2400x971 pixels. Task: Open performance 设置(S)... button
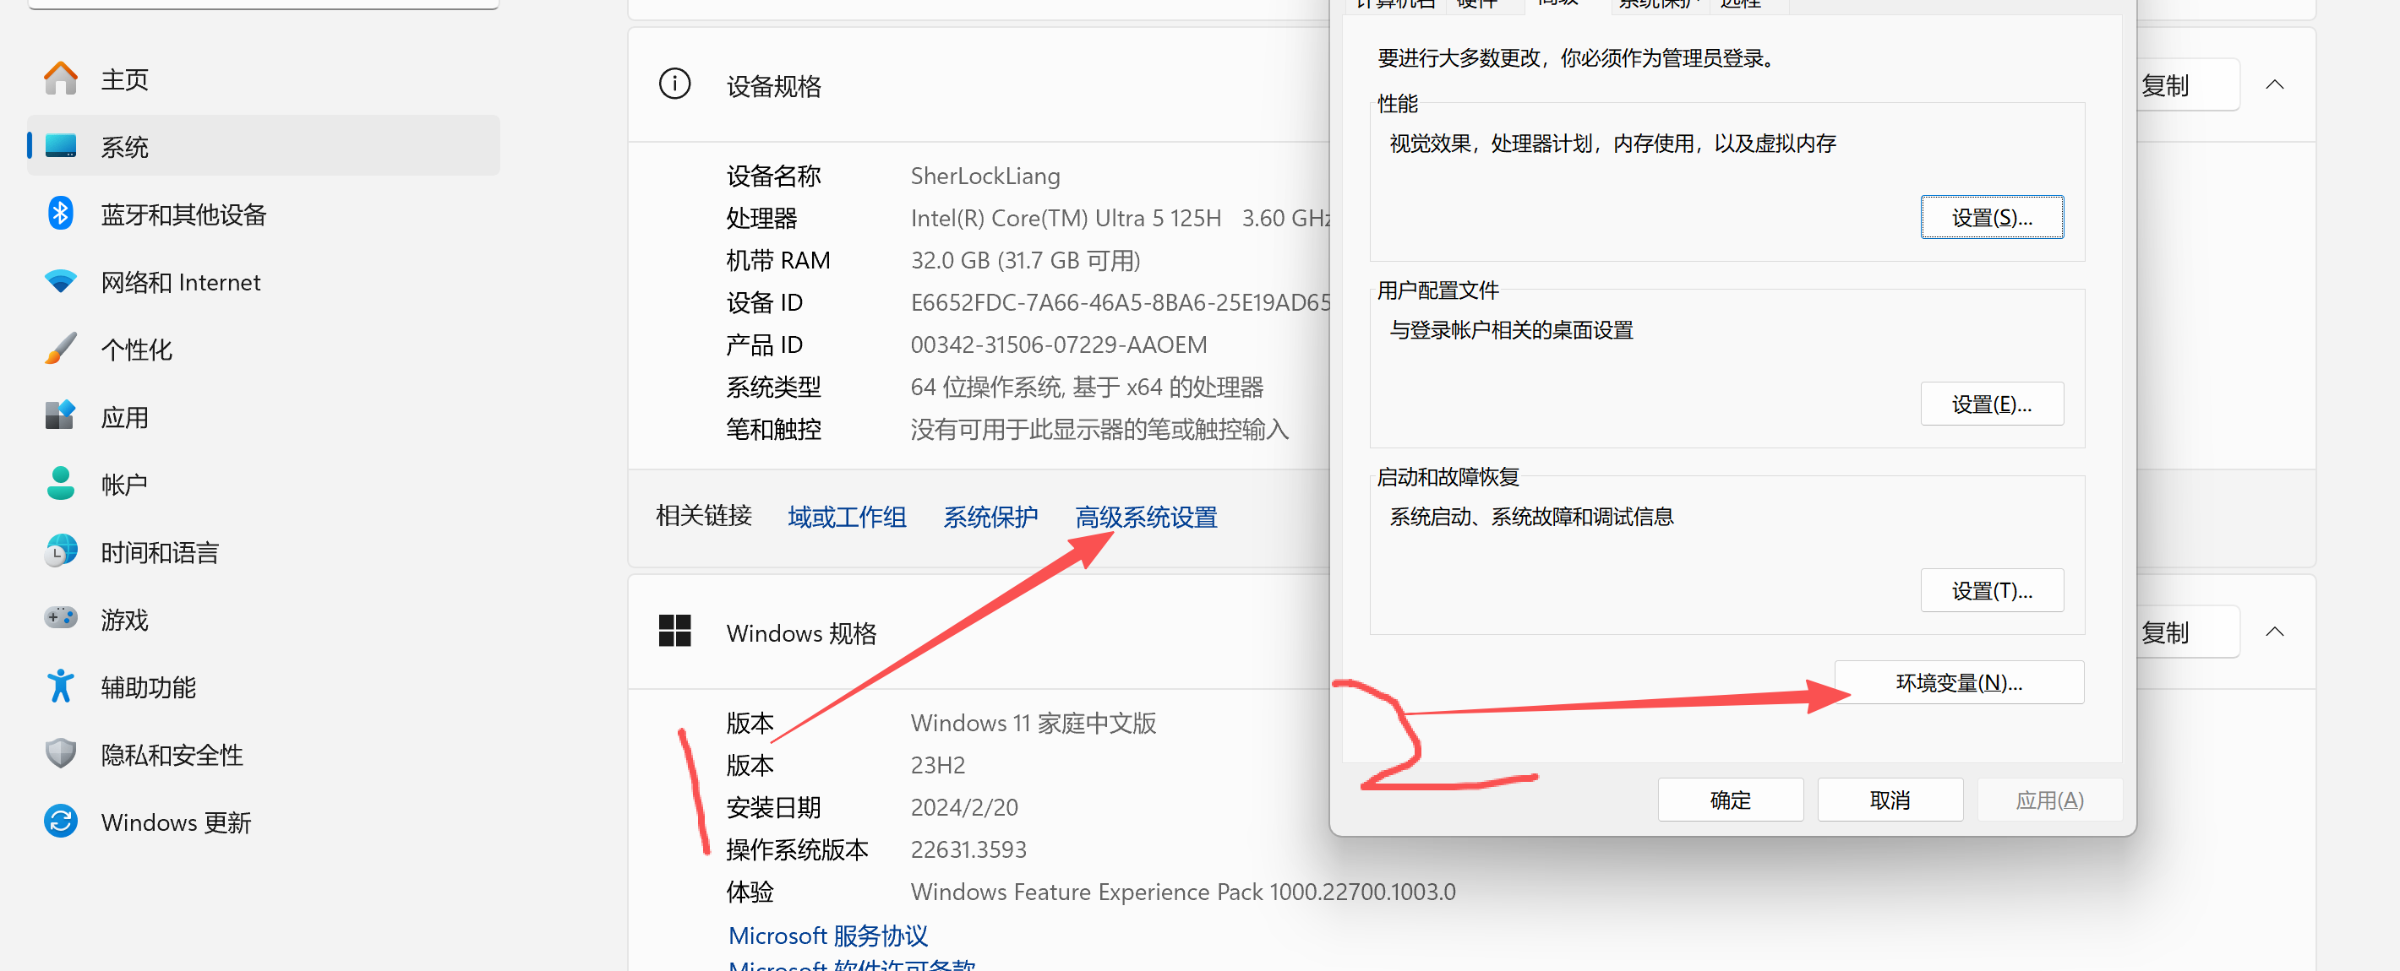coord(1991,217)
